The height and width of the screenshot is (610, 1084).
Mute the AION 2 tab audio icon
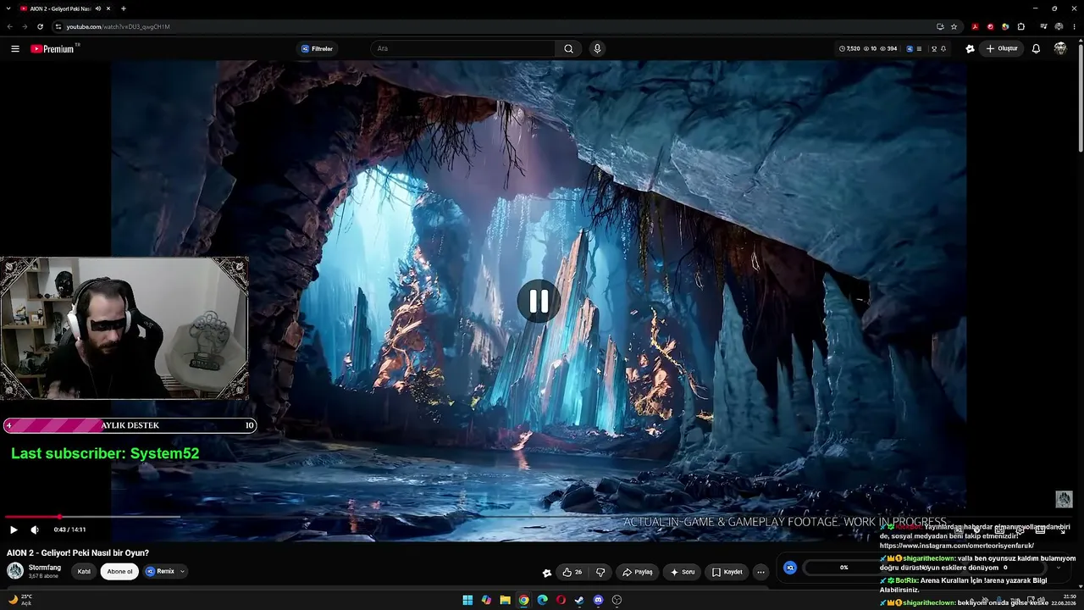[x=98, y=8]
